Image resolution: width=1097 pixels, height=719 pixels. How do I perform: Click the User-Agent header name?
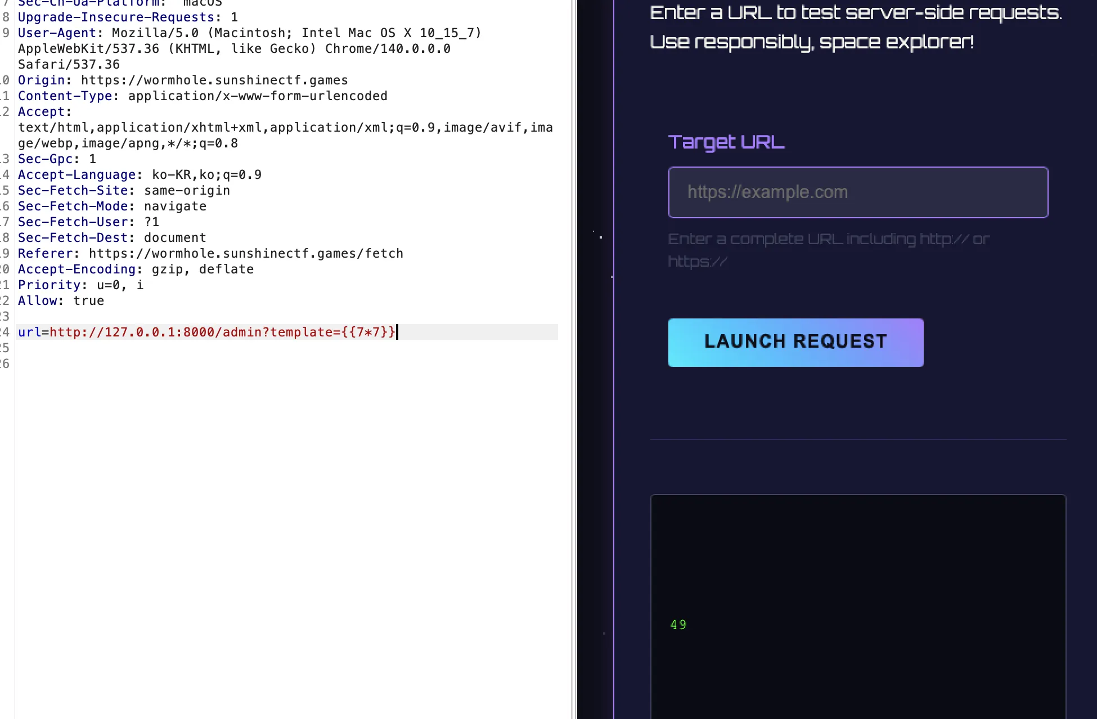(56, 33)
